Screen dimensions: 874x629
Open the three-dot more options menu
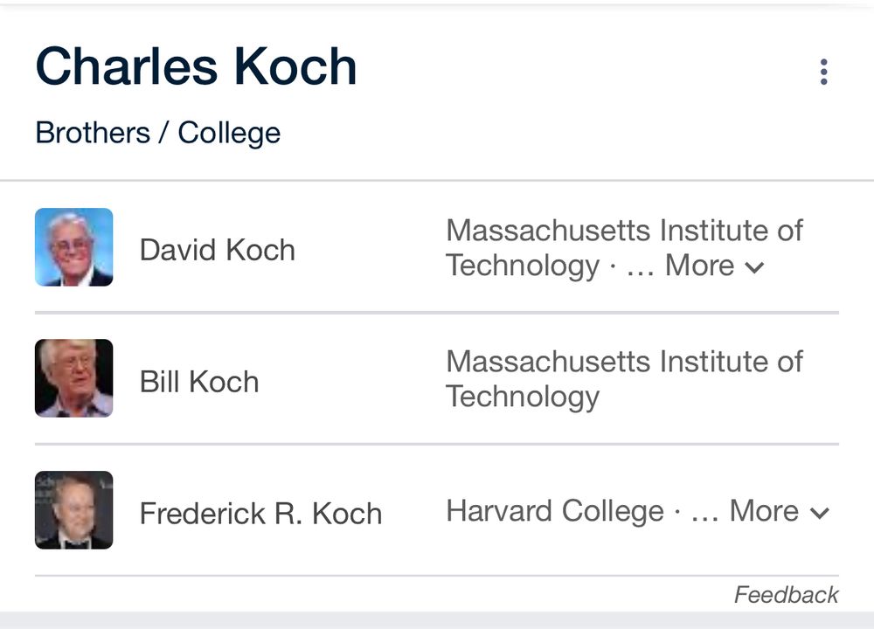pyautogui.click(x=823, y=72)
